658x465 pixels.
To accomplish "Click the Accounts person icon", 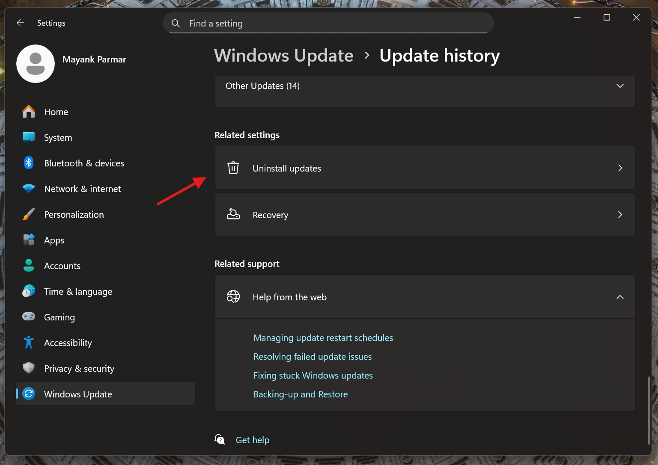I will [x=28, y=266].
